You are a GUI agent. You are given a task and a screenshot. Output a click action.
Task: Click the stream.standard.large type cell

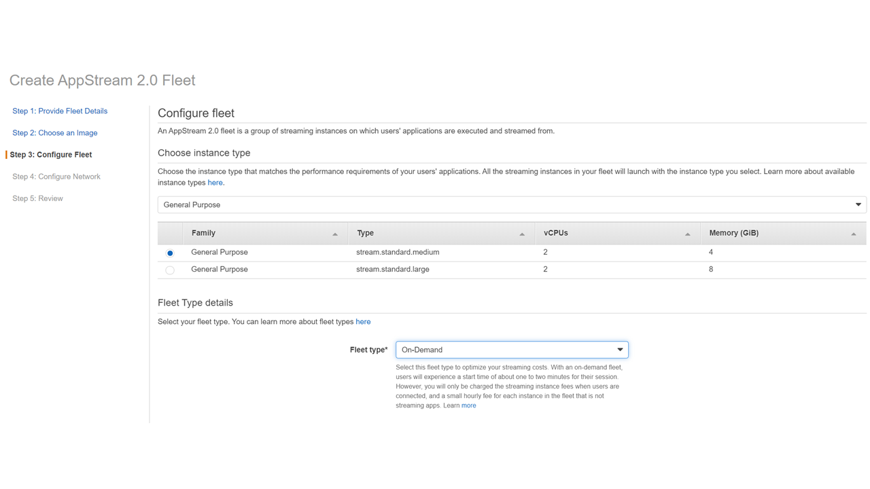(x=392, y=270)
